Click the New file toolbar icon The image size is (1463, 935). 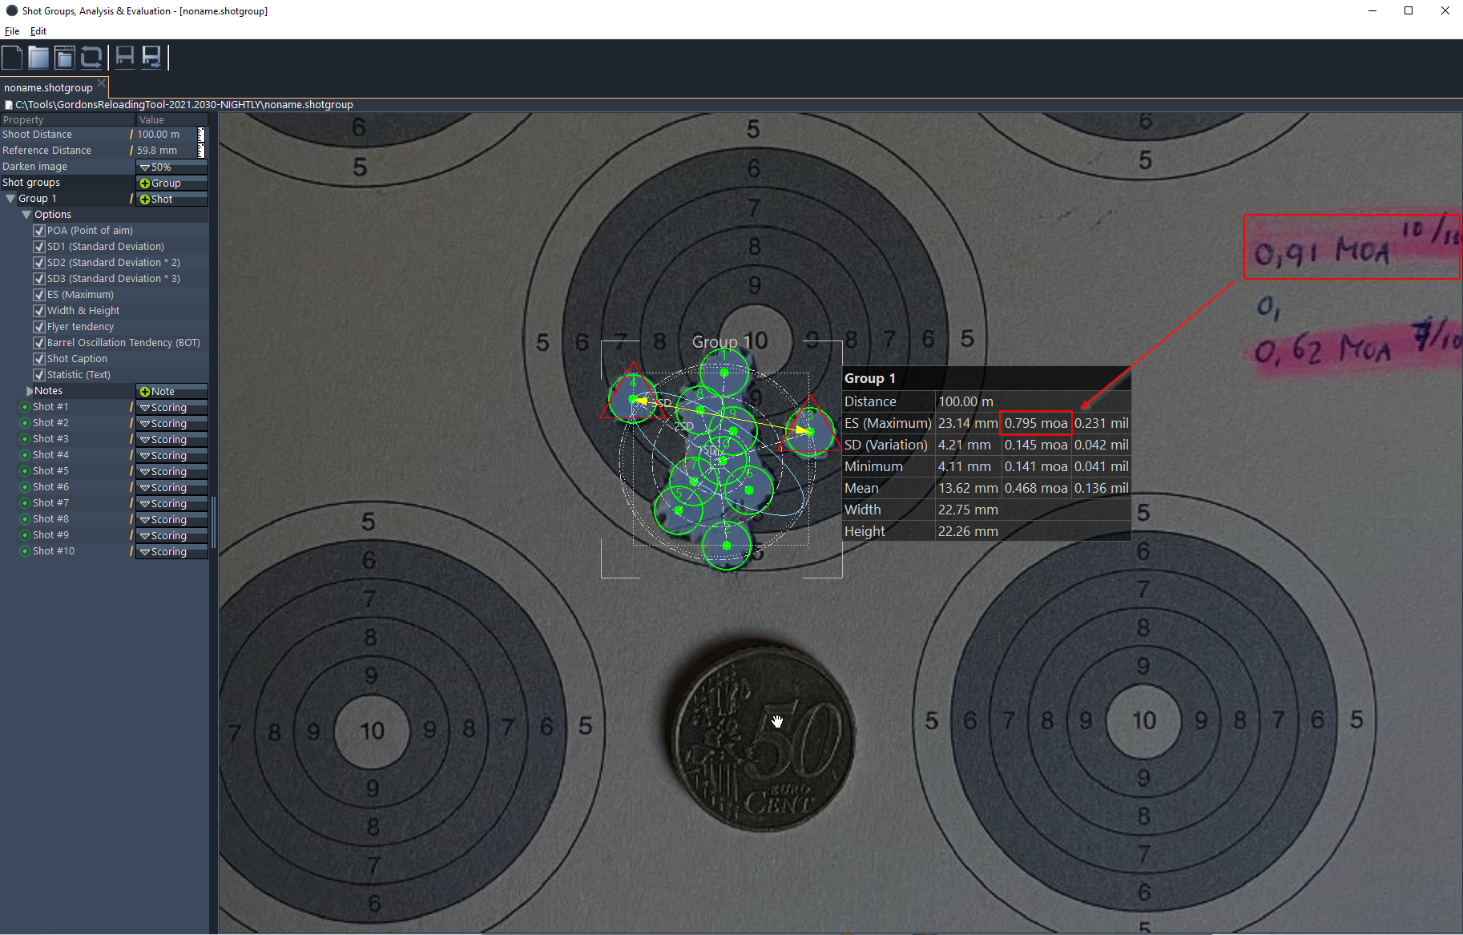(12, 58)
